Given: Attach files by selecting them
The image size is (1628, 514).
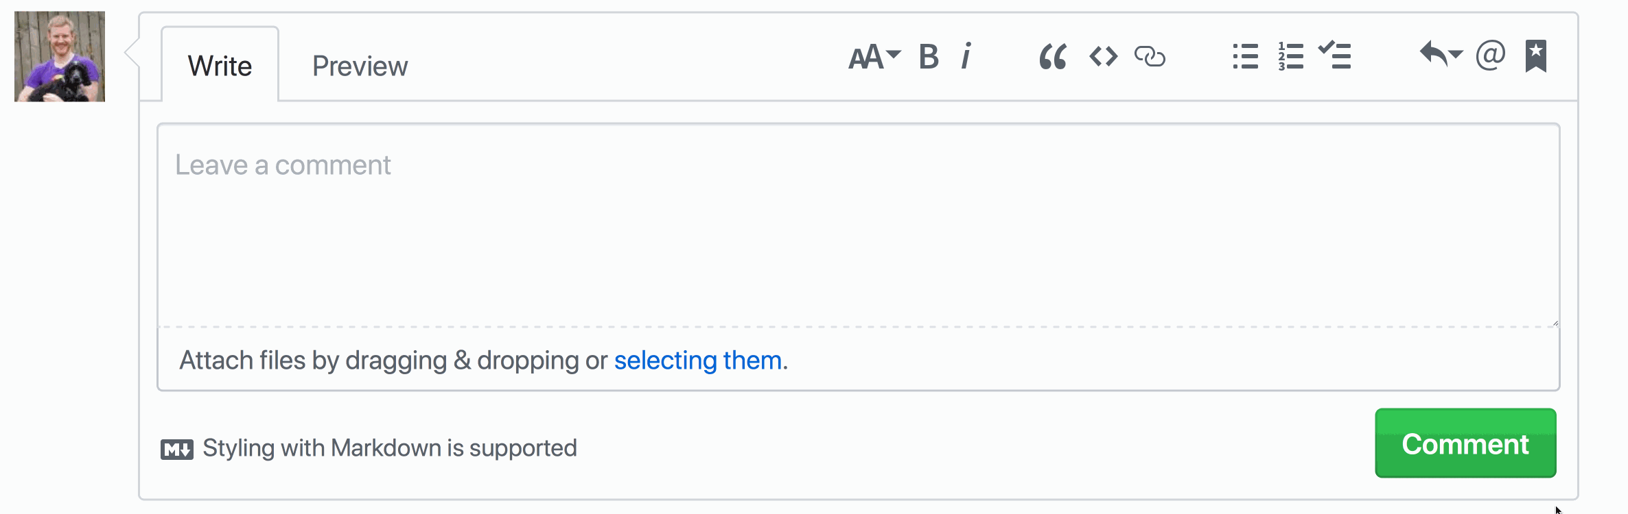Looking at the screenshot, I should (x=697, y=360).
